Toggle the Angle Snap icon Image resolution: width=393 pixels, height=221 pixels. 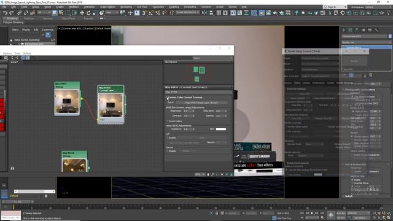click(151, 13)
